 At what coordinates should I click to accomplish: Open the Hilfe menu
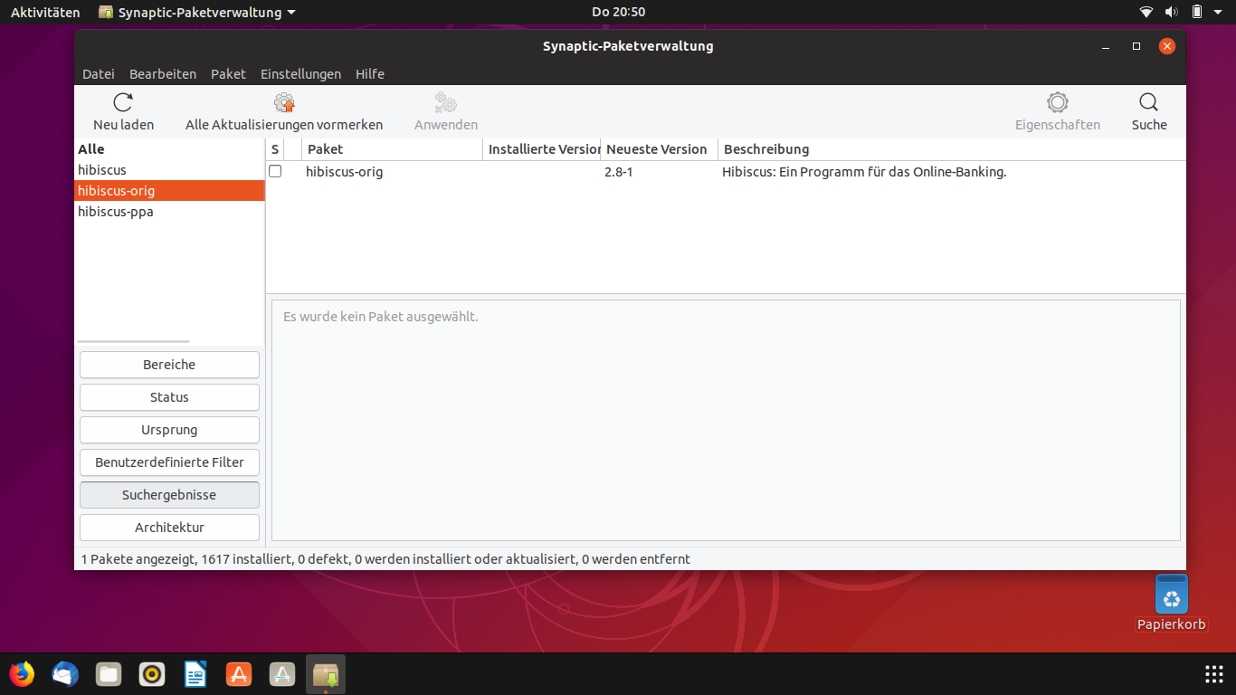click(370, 74)
